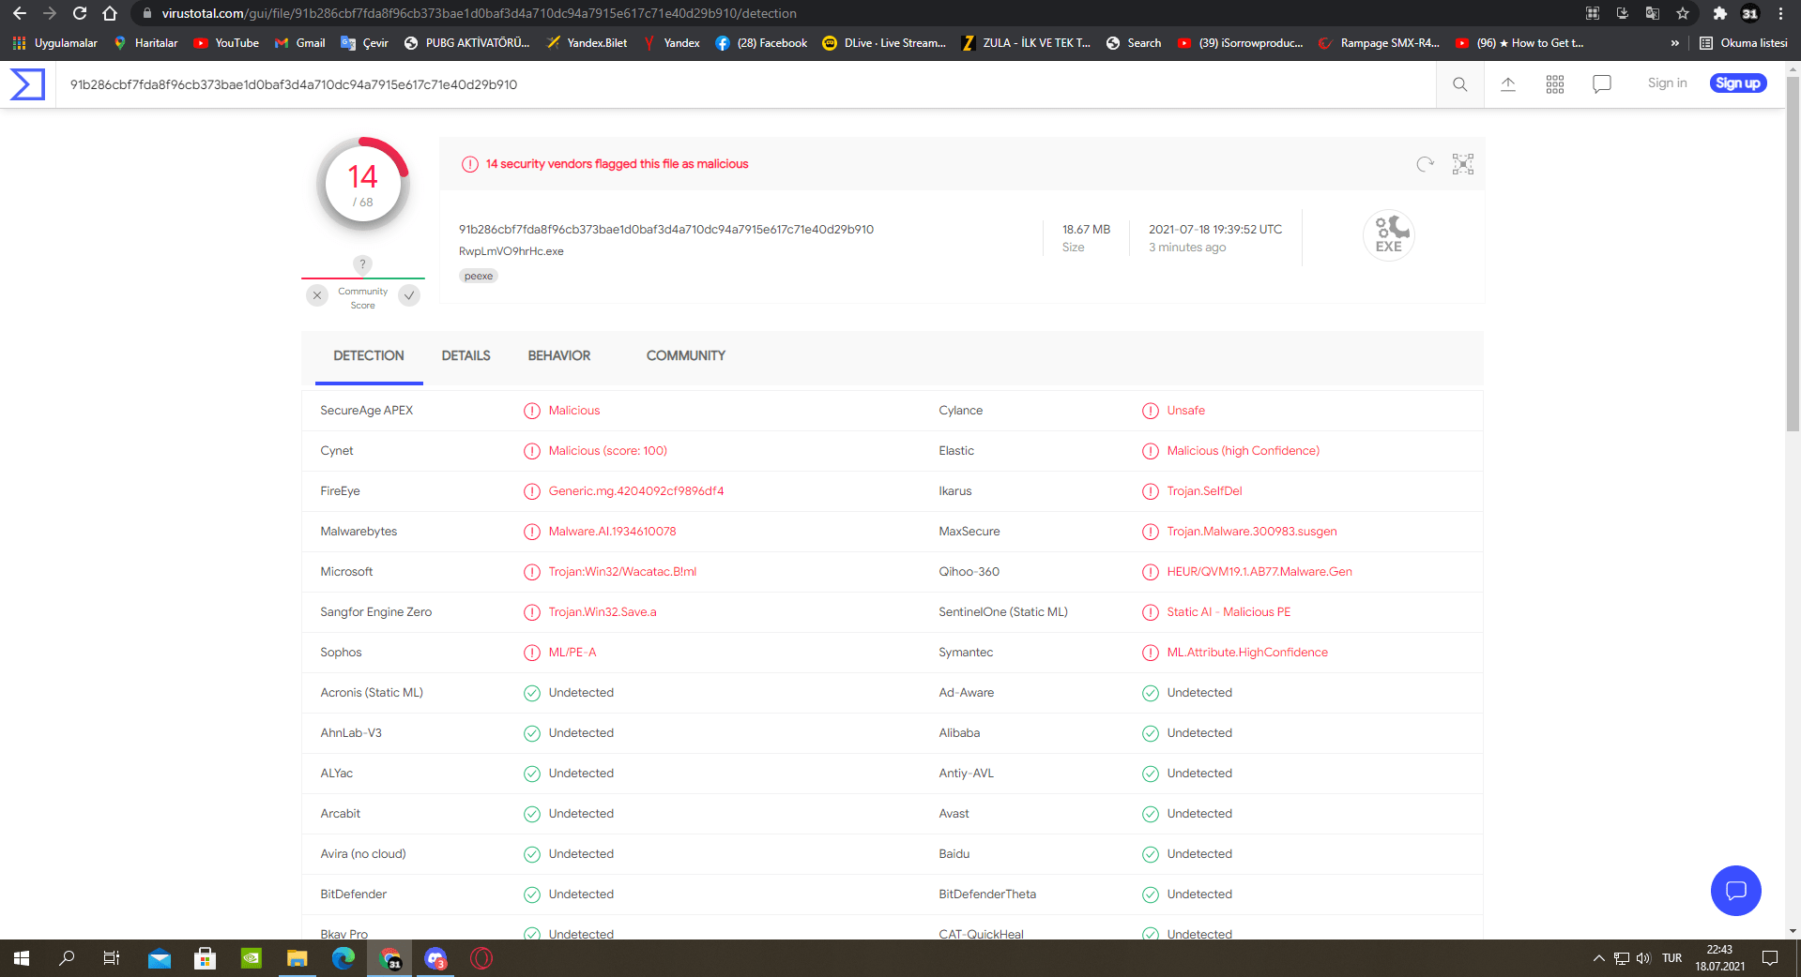1801x977 pixels.
Task: Open File Explorer from the taskbar
Action: [298, 958]
